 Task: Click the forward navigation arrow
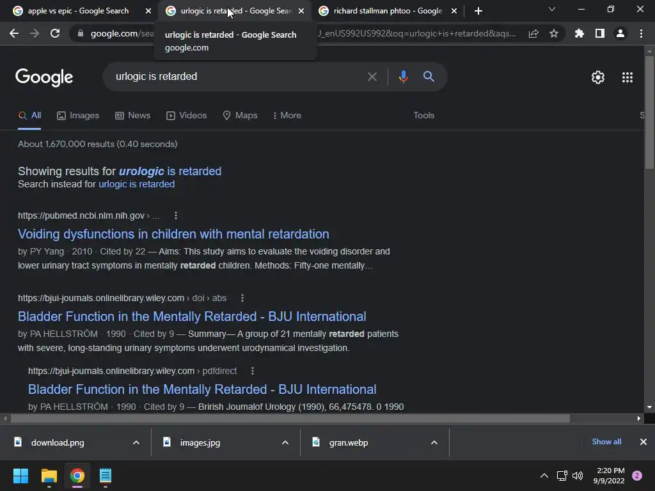(35, 33)
